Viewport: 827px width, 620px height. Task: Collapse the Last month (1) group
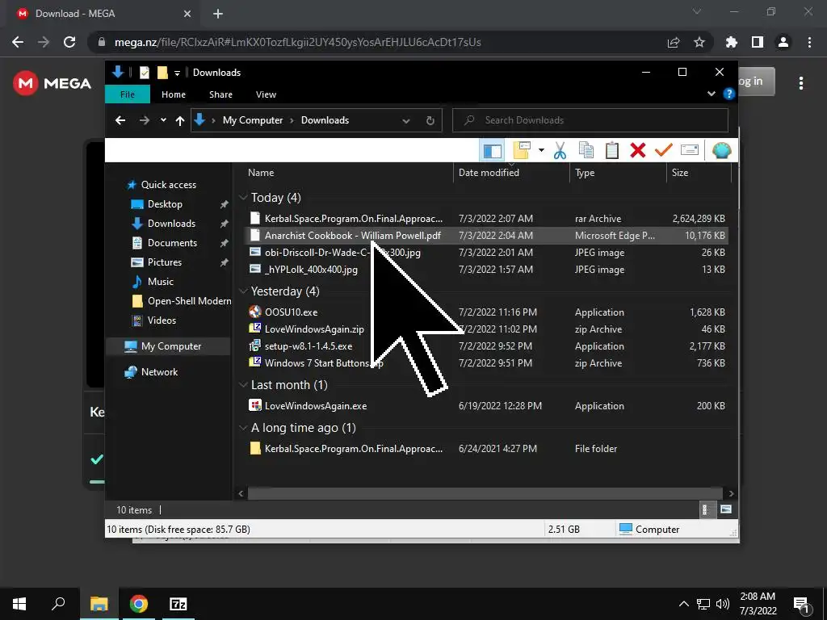tap(243, 385)
